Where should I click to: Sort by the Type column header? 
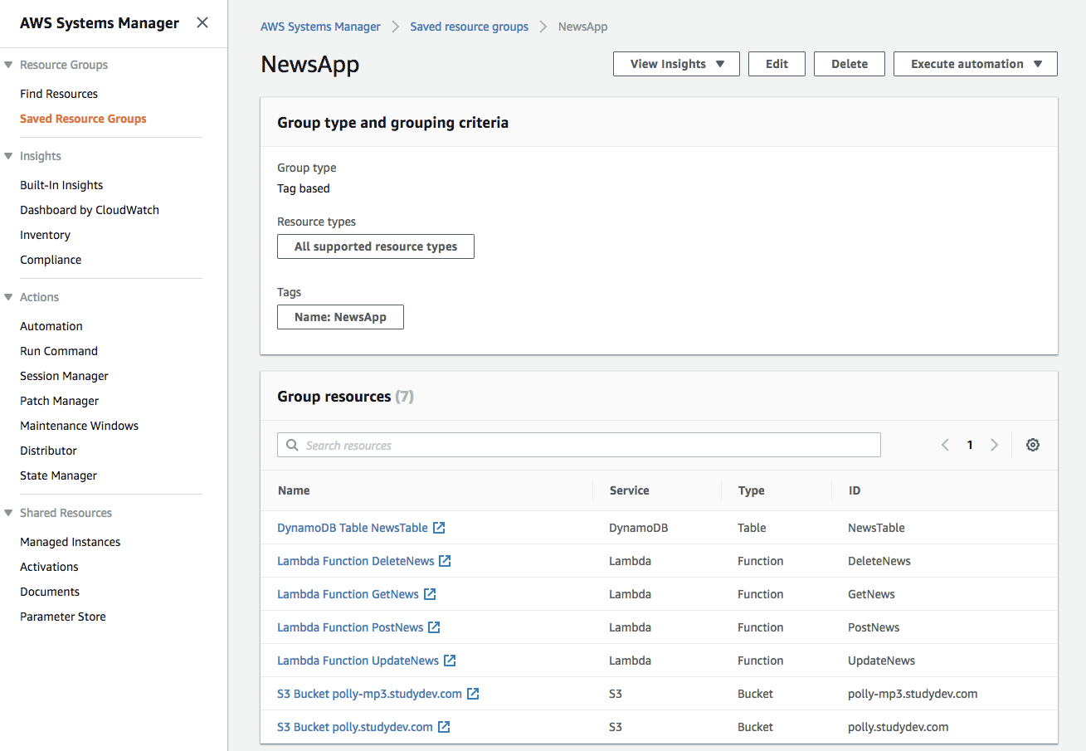(751, 490)
